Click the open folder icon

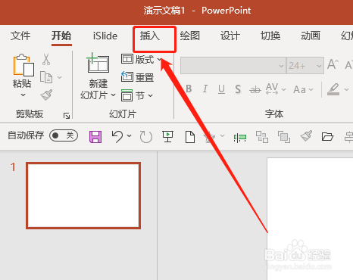(x=327, y=136)
